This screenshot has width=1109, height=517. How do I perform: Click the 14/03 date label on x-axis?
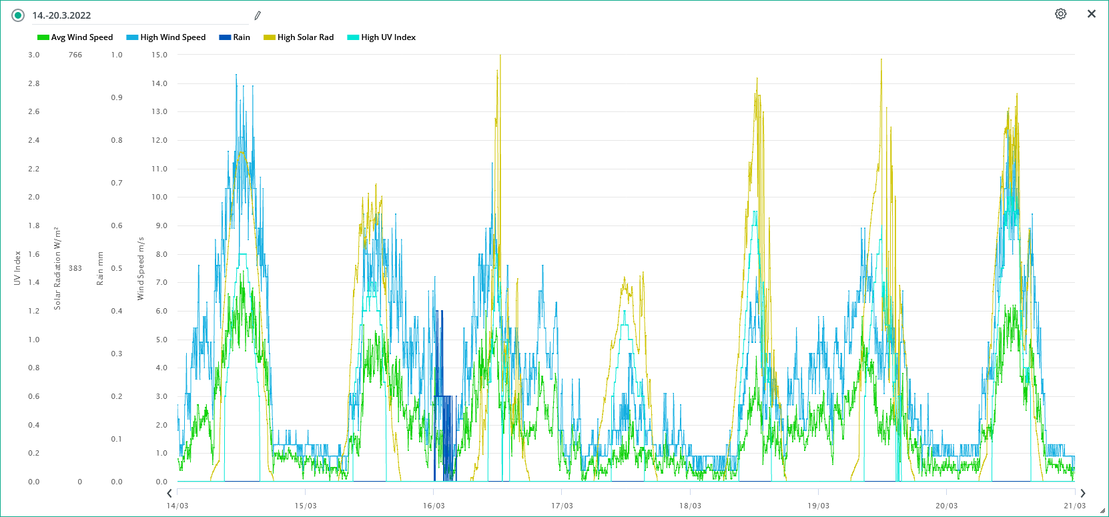point(177,506)
